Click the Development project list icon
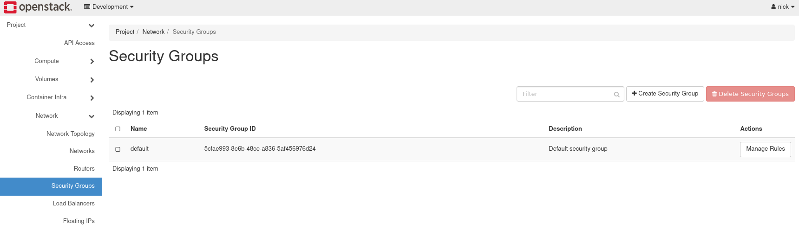Image resolution: width=799 pixels, height=230 pixels. [x=87, y=7]
